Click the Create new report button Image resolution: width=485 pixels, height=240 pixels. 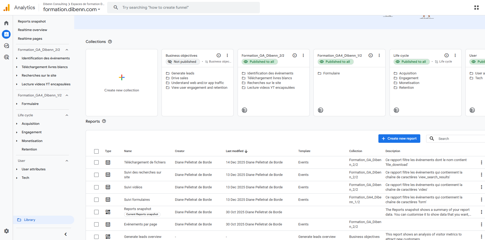click(x=399, y=139)
